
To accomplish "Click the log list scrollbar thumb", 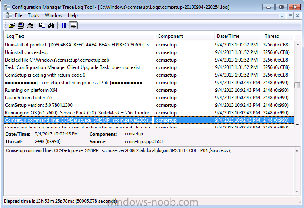I will point(298,85).
